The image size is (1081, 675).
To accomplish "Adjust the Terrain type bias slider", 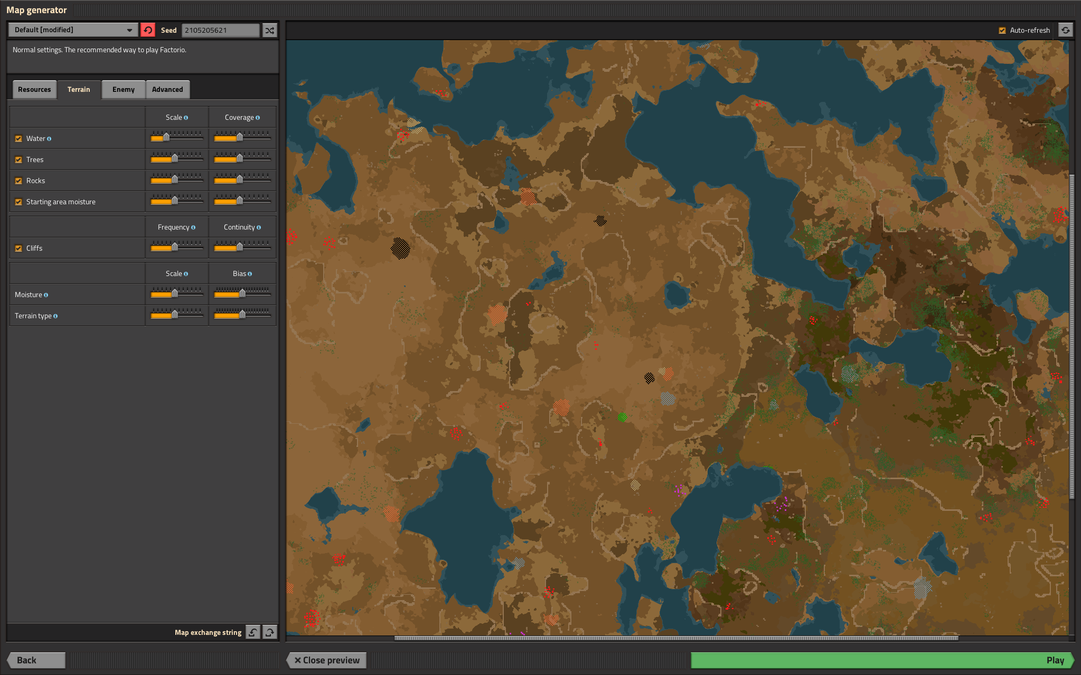I will tap(242, 315).
